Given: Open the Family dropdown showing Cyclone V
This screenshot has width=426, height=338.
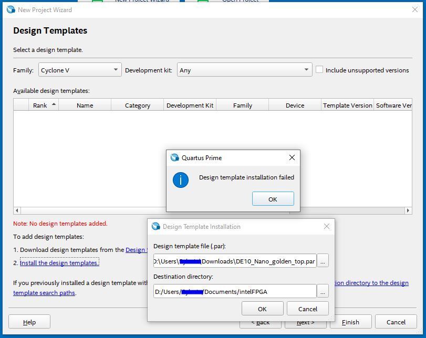Looking at the screenshot, I should (x=80, y=70).
